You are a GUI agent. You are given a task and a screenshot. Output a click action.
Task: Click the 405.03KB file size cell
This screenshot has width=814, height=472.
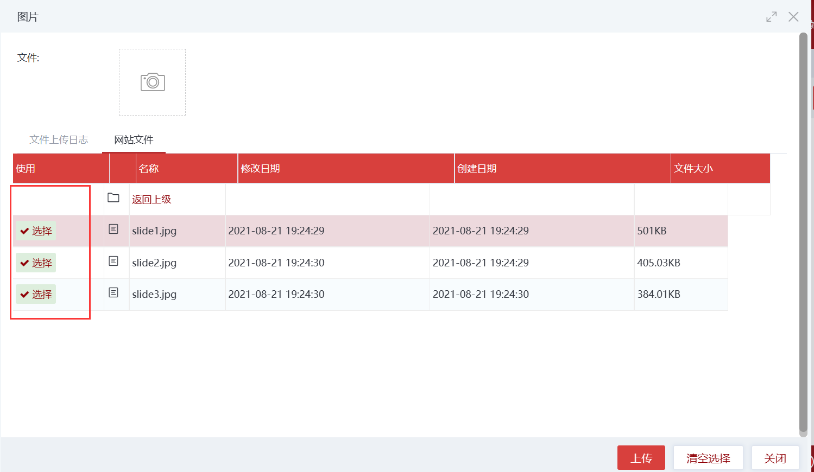click(680, 263)
